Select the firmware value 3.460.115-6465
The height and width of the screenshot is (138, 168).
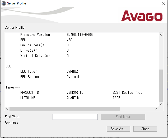[x=80, y=34]
